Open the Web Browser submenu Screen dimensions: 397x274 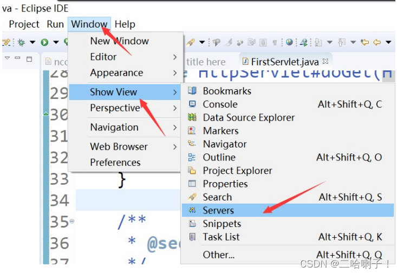click(x=125, y=146)
